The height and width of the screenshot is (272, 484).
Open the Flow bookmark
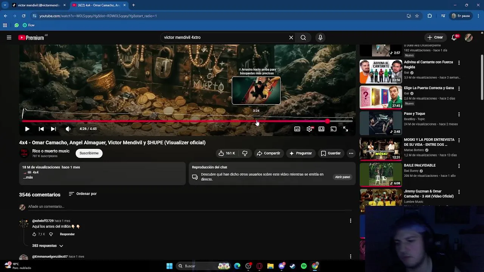coord(29,25)
